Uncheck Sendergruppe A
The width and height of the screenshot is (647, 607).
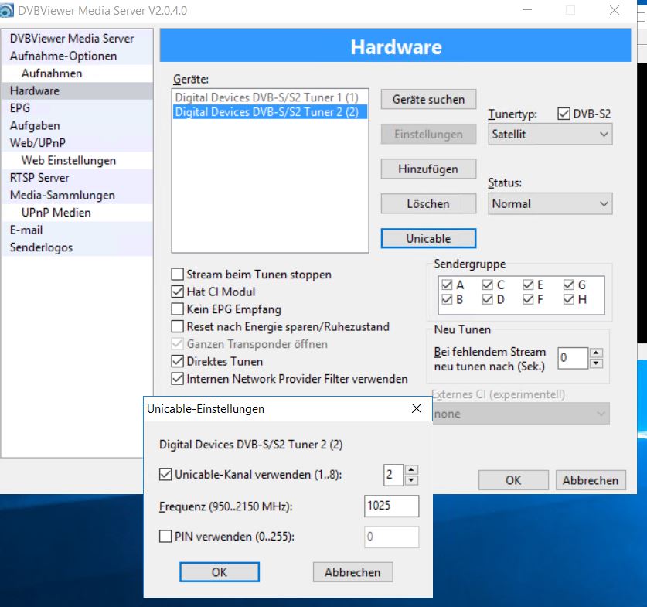click(x=447, y=285)
